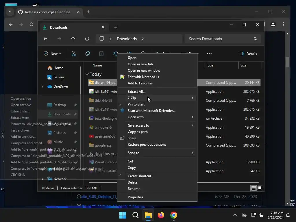Toggle the Details pane button
The height and width of the screenshot is (222, 296).
(x=248, y=53)
